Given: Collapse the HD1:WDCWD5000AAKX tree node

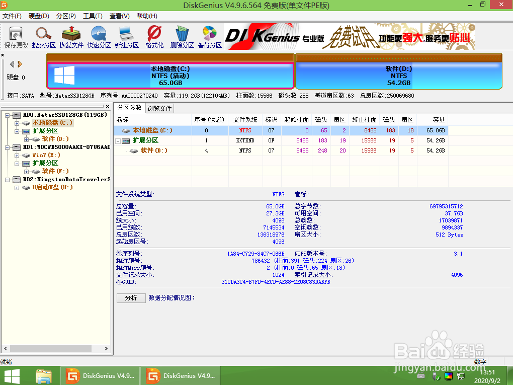Looking at the screenshot, I should [7, 147].
